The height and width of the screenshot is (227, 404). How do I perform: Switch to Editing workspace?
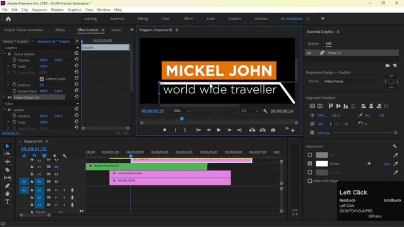pyautogui.click(x=143, y=19)
